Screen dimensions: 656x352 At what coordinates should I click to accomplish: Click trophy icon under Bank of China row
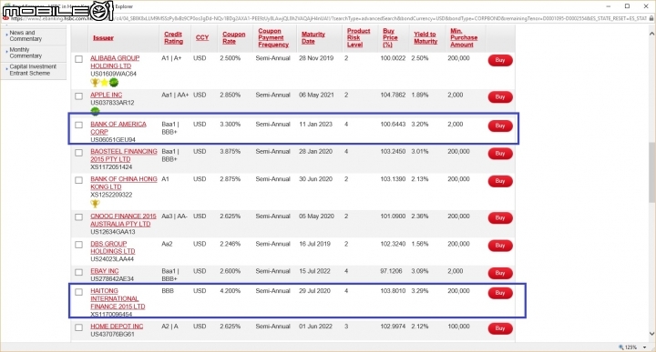pos(95,204)
